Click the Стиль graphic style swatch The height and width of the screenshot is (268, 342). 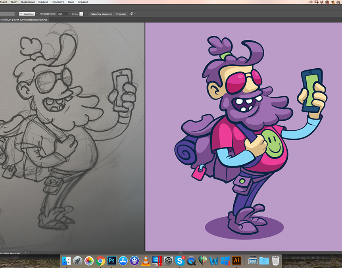81,14
